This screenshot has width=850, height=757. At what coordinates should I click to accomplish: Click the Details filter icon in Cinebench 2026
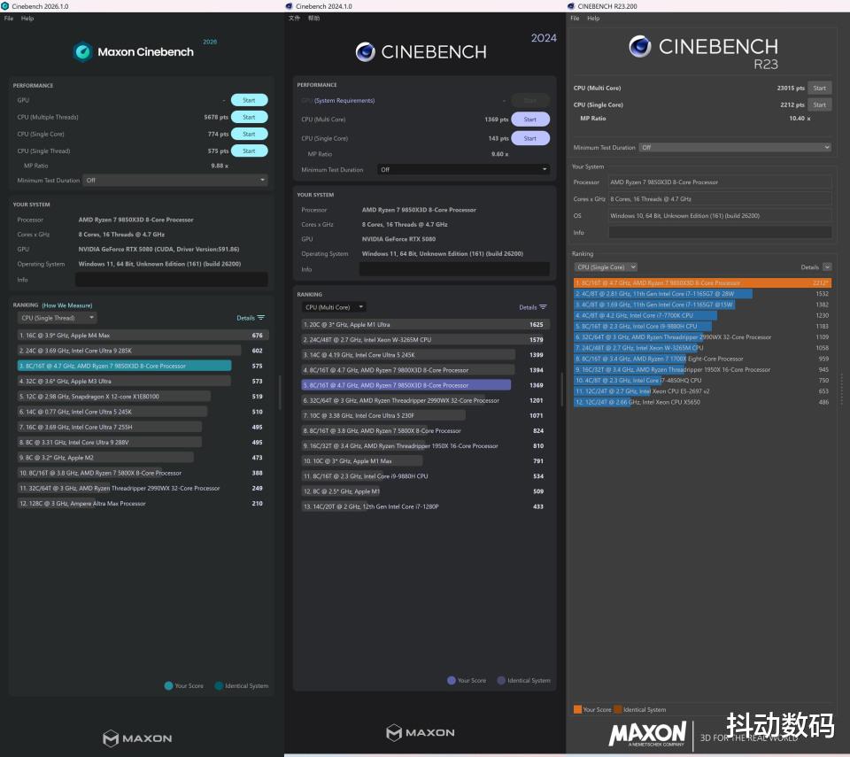point(261,318)
